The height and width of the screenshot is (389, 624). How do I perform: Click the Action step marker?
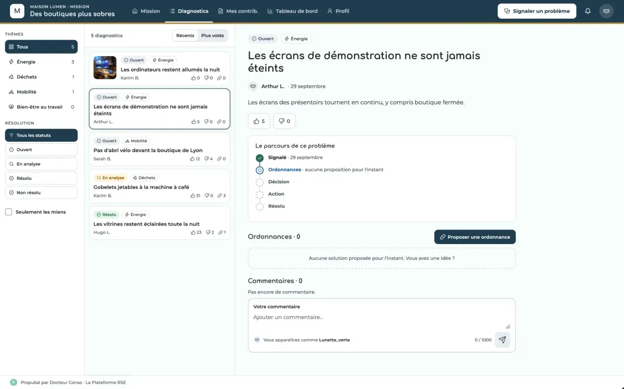260,194
